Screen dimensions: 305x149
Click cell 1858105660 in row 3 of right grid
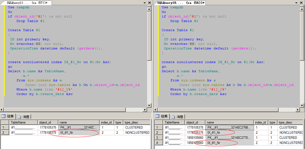(195, 138)
